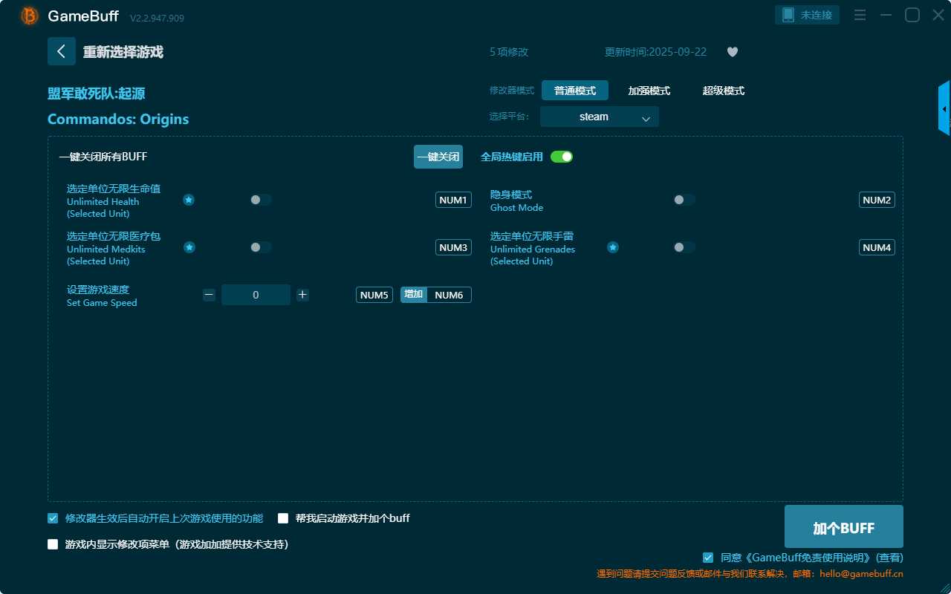Viewport: 951px width, 594px height.
Task: Click the phone connection status icon
Action: click(788, 15)
